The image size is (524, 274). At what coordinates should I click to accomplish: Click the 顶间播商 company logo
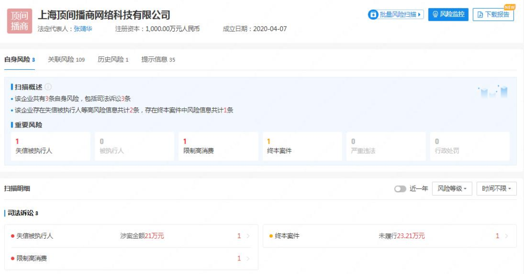19,21
